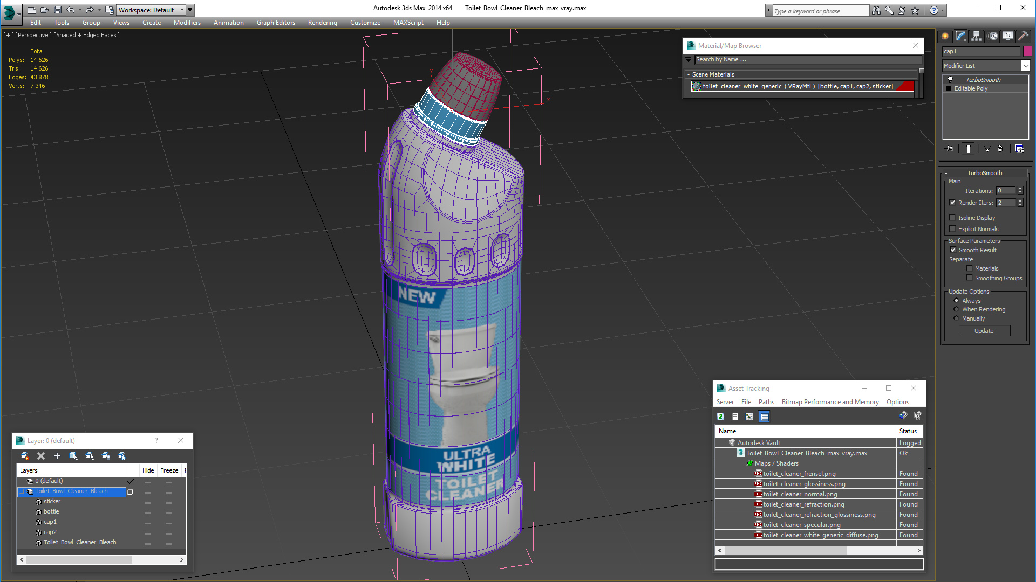Viewport: 1036px width, 582px height.
Task: Open the Rendering menu
Action: pos(322,23)
